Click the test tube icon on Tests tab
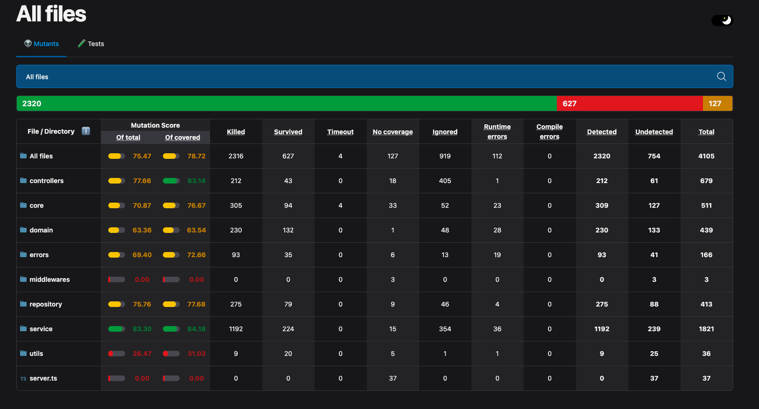The width and height of the screenshot is (759, 409). tap(82, 43)
